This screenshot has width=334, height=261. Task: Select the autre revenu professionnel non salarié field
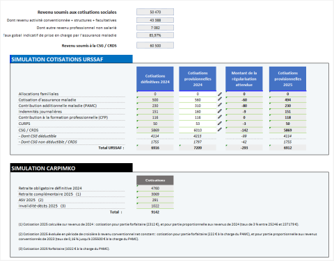pyautogui.click(x=155, y=28)
